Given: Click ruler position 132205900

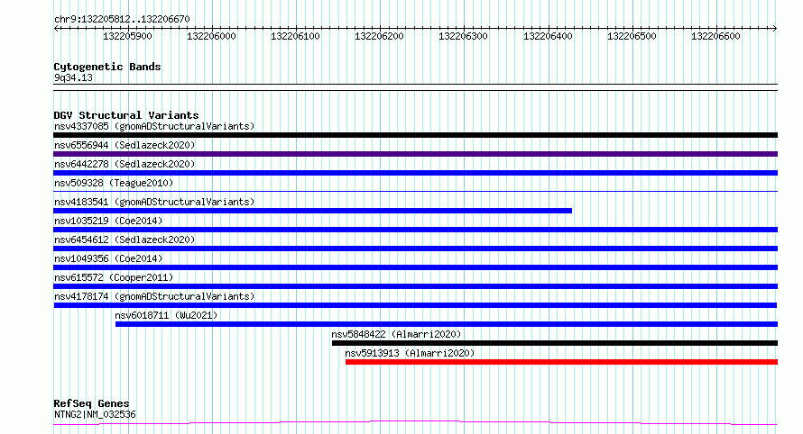Looking at the screenshot, I should pos(127,36).
